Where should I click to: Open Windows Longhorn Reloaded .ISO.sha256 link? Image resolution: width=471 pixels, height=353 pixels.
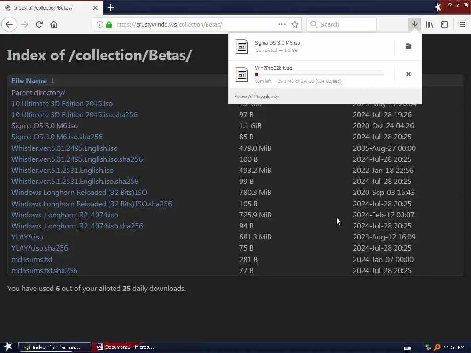92,204
